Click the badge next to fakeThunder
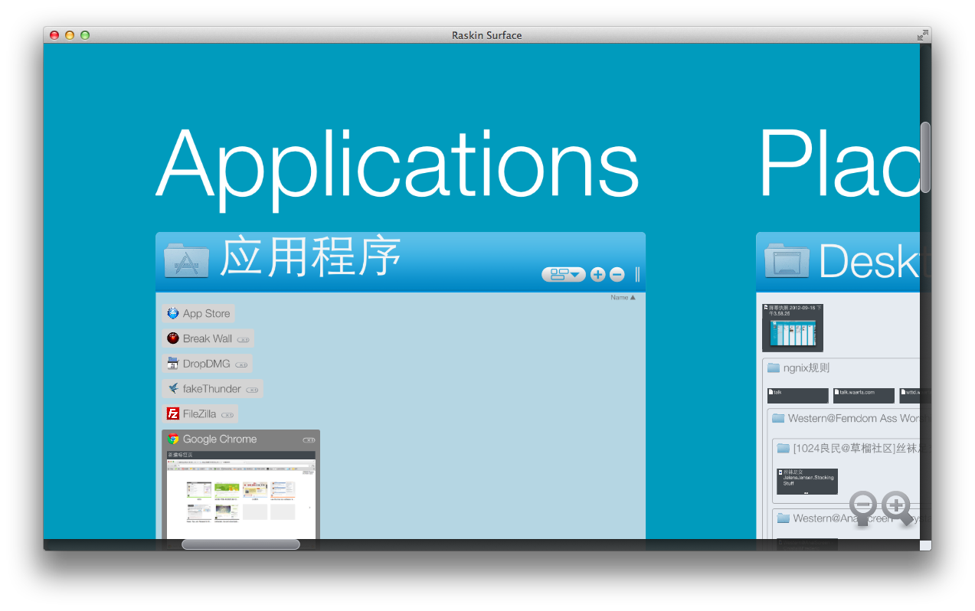975x611 pixels. click(x=252, y=390)
